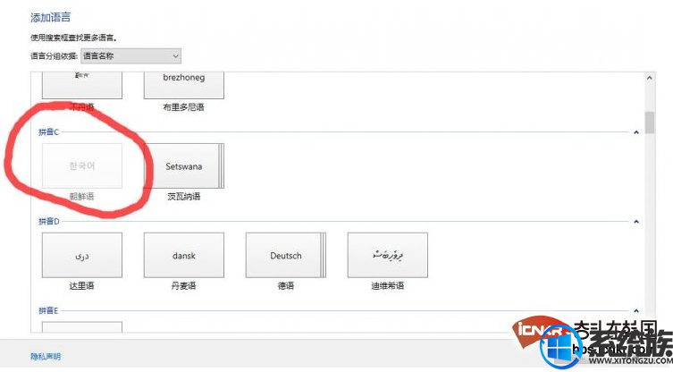The image size is (673, 372).
Task: Click the scrollbar up arrow
Action: [x=650, y=78]
